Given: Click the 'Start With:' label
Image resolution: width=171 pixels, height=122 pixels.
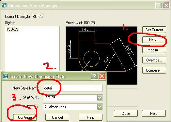Looking at the screenshot, I should point(31,97).
